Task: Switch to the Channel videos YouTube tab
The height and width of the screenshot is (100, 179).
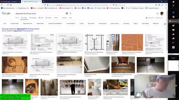Action: (10, 2)
